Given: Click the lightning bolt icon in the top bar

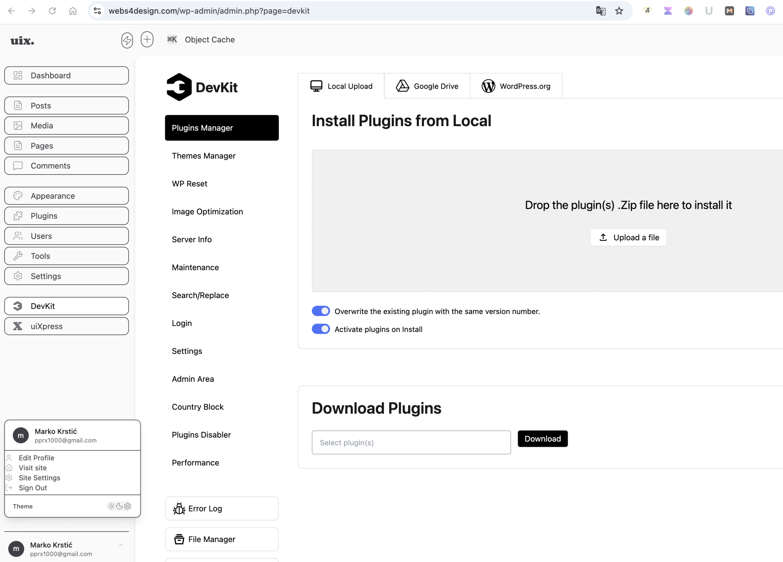Looking at the screenshot, I should tap(127, 40).
